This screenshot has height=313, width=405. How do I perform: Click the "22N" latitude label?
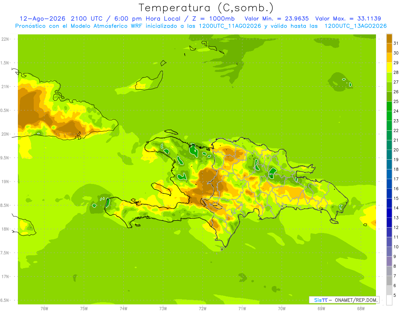tap(6, 39)
